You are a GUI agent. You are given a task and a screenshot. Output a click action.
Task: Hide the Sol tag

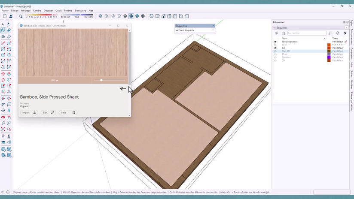point(275,48)
